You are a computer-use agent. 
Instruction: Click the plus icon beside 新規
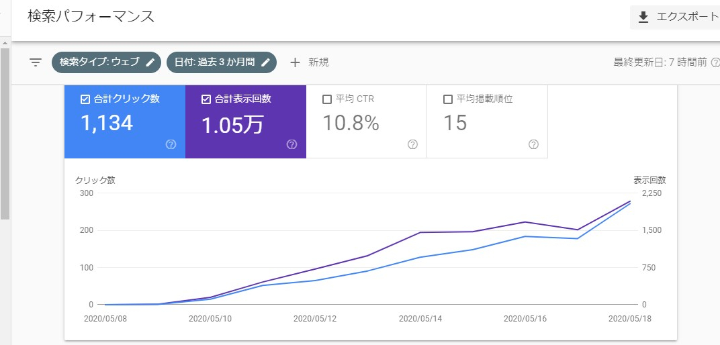295,62
